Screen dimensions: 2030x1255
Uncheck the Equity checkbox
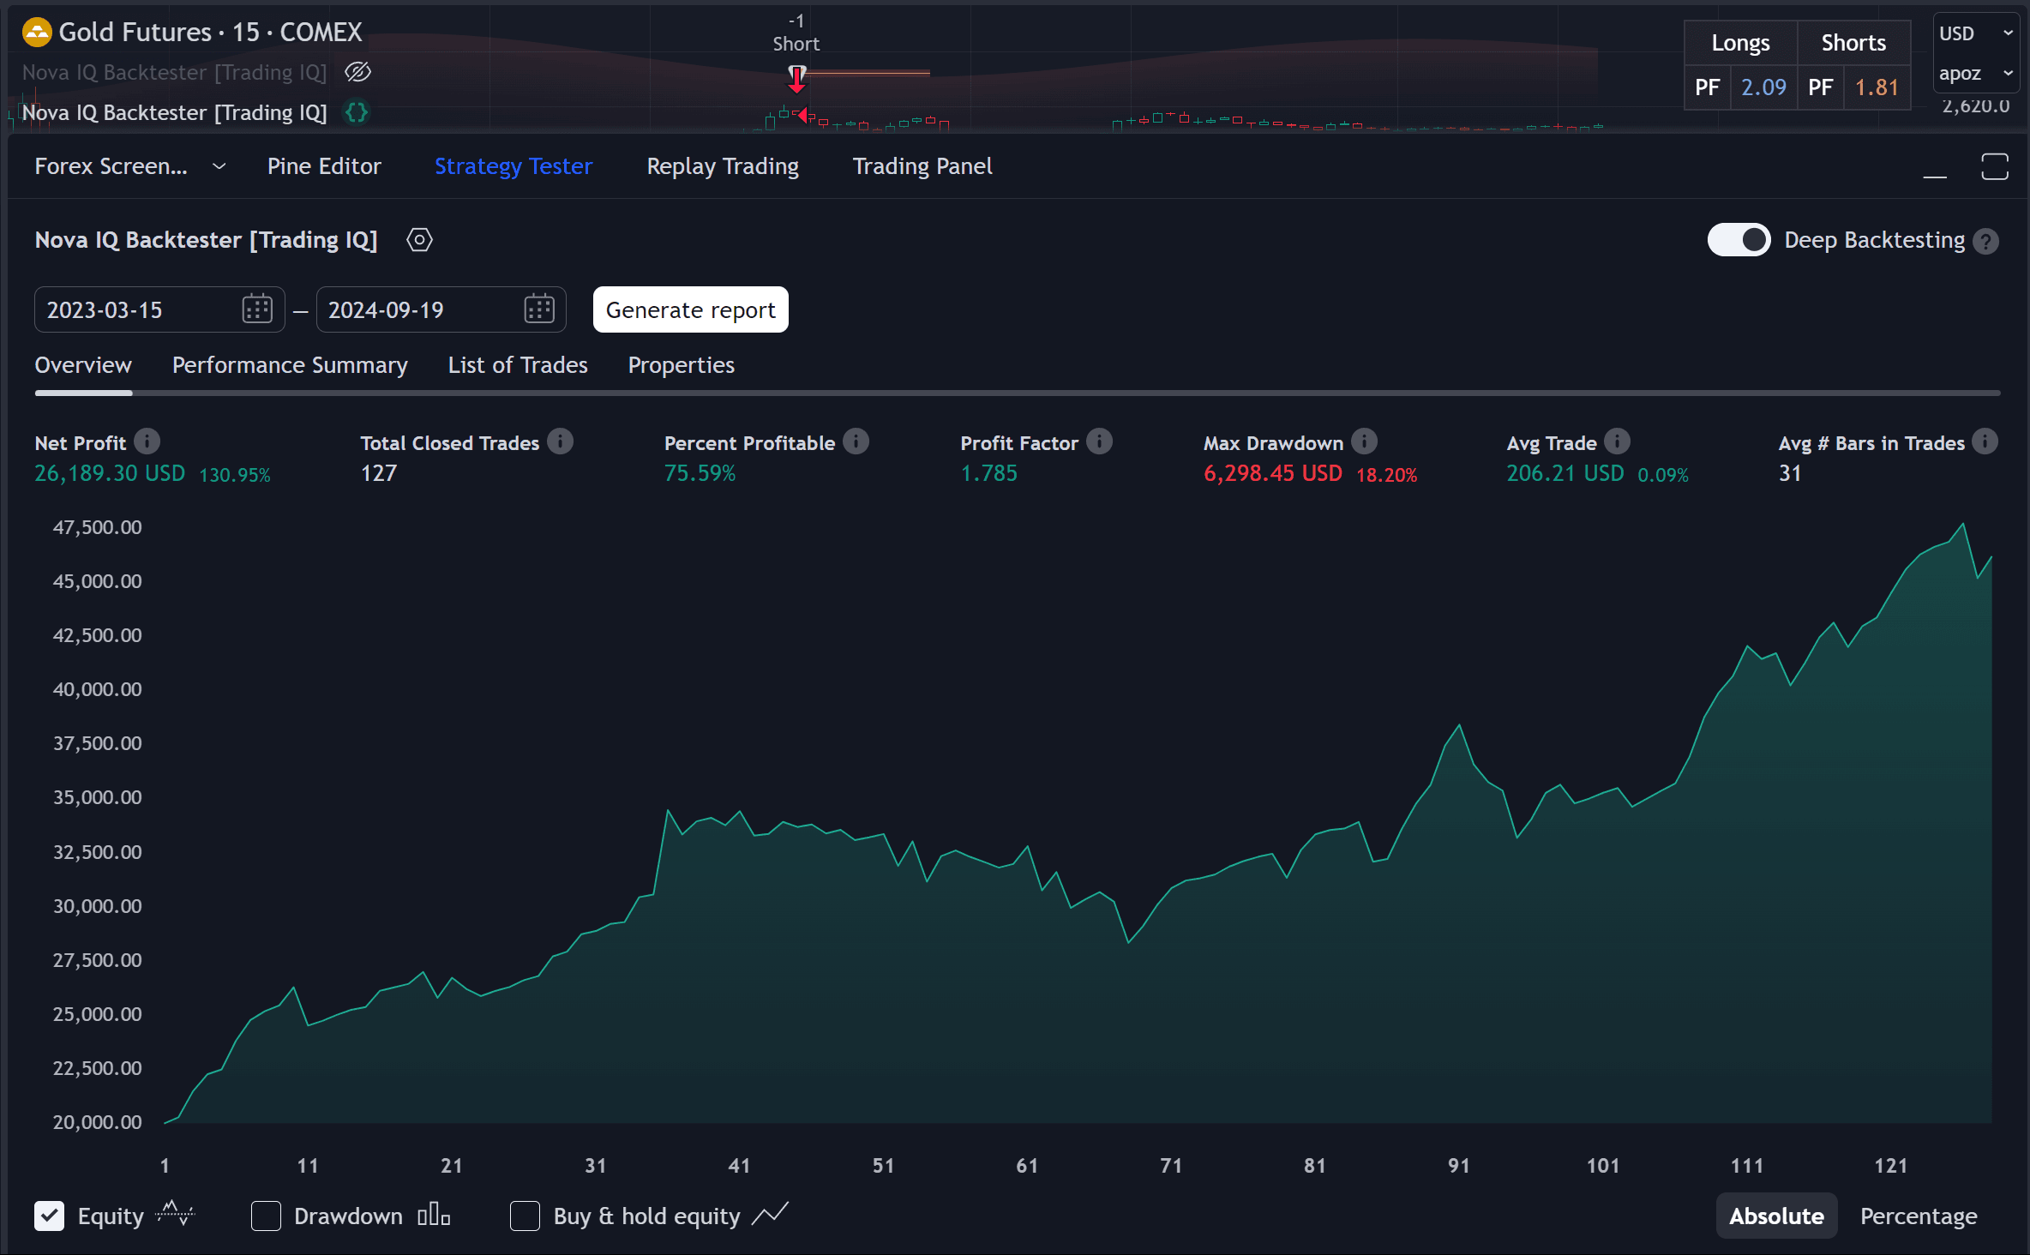pos(50,1216)
